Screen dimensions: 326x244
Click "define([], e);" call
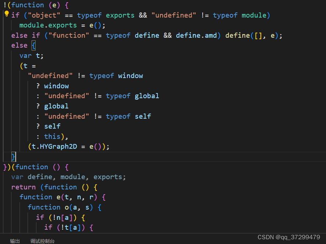[254, 36]
